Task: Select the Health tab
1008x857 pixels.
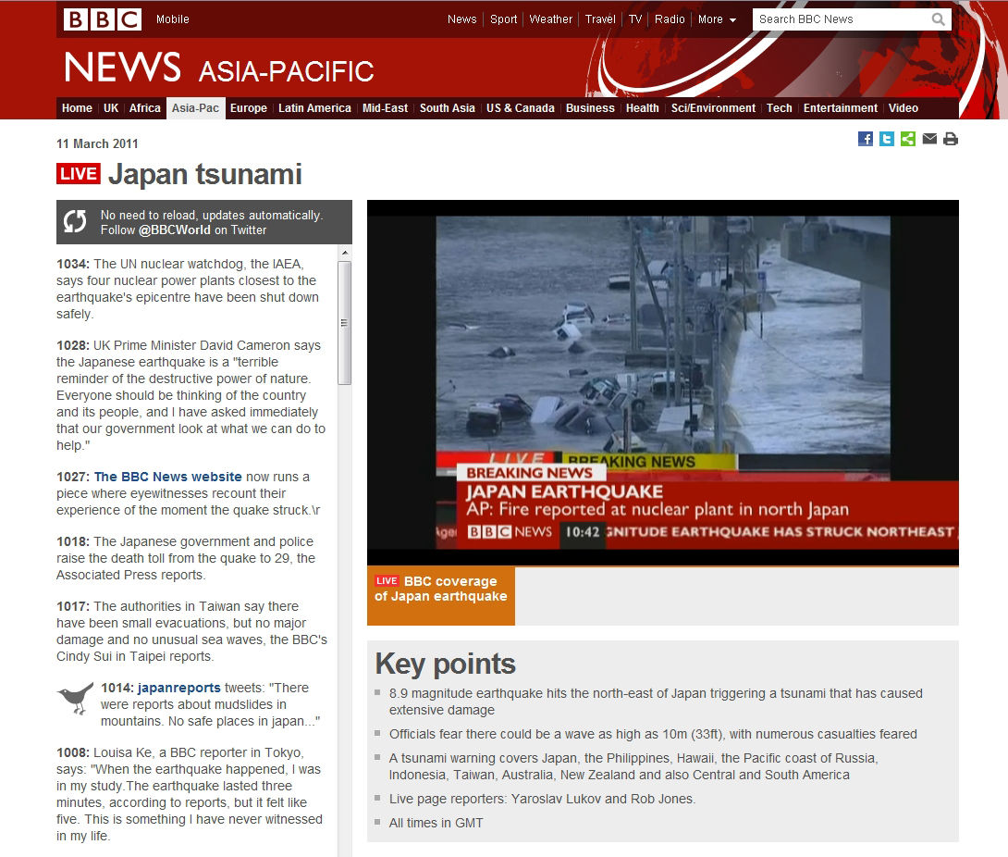Action: point(642,108)
